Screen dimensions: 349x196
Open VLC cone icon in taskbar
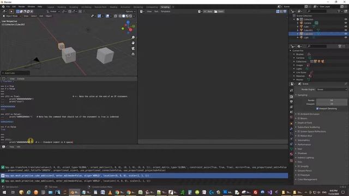(110, 192)
